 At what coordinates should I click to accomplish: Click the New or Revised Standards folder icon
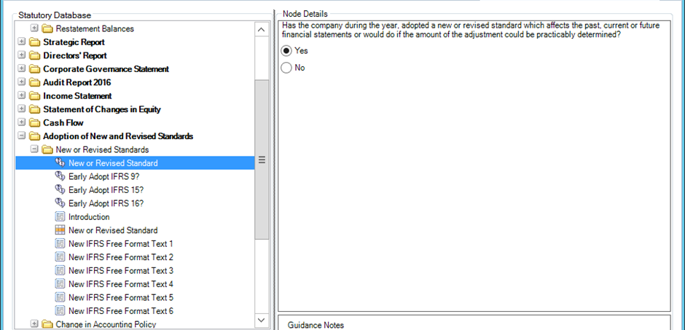47,150
